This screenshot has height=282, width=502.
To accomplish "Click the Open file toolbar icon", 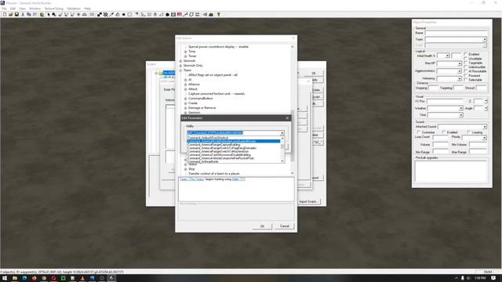I will pyautogui.click(x=10, y=14).
